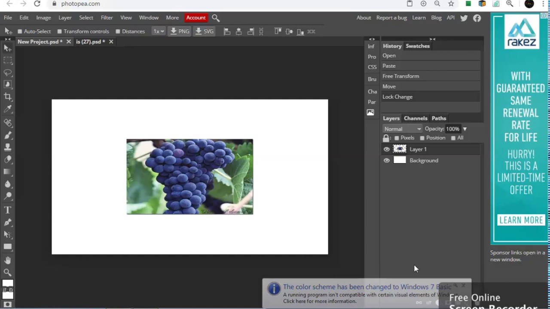This screenshot has width=550, height=309.
Task: Open the Report a bug link
Action: [x=391, y=18]
